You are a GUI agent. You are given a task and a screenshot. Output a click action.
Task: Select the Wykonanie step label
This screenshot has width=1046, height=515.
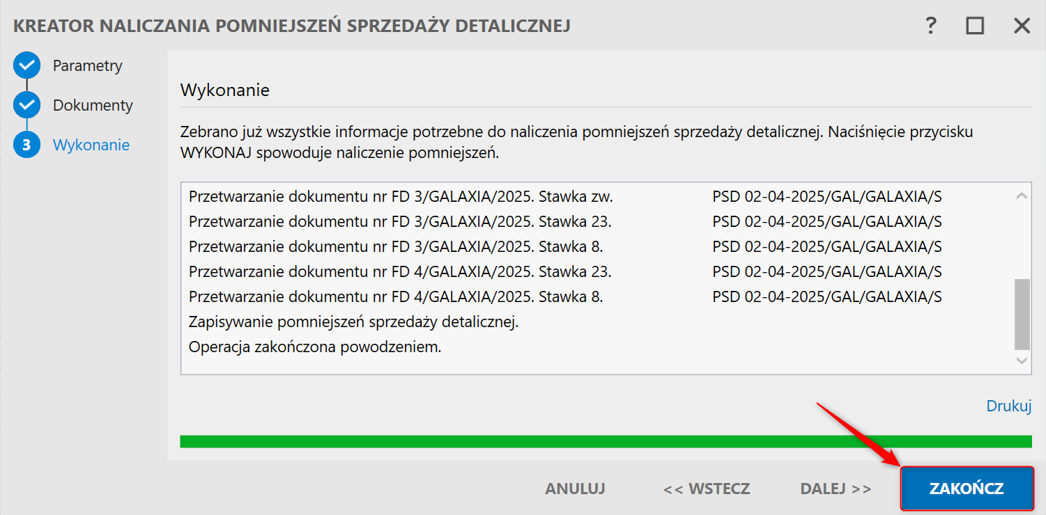point(91,145)
